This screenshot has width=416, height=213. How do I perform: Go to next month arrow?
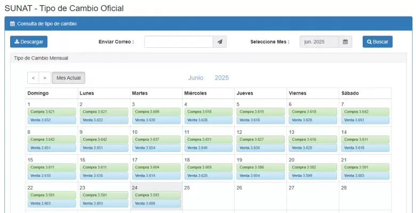(x=45, y=78)
